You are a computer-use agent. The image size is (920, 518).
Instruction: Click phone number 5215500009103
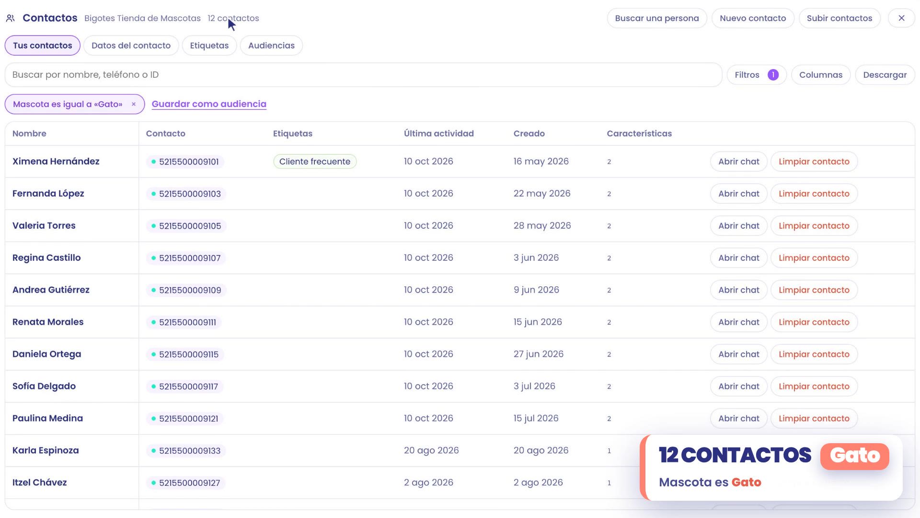(x=186, y=194)
